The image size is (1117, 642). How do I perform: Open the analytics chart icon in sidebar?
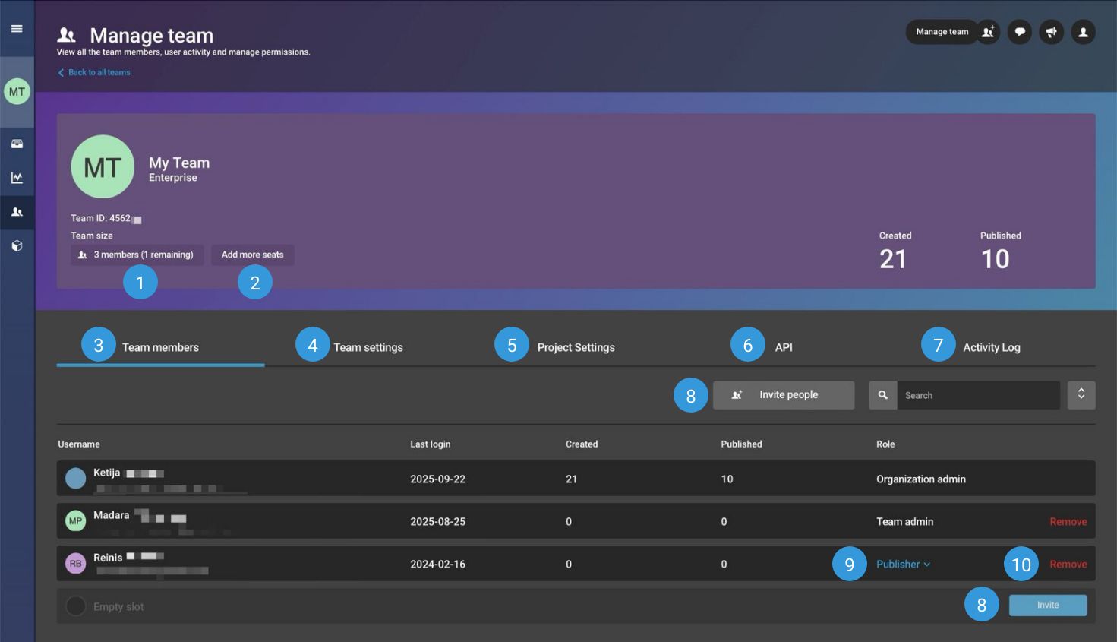(x=17, y=178)
